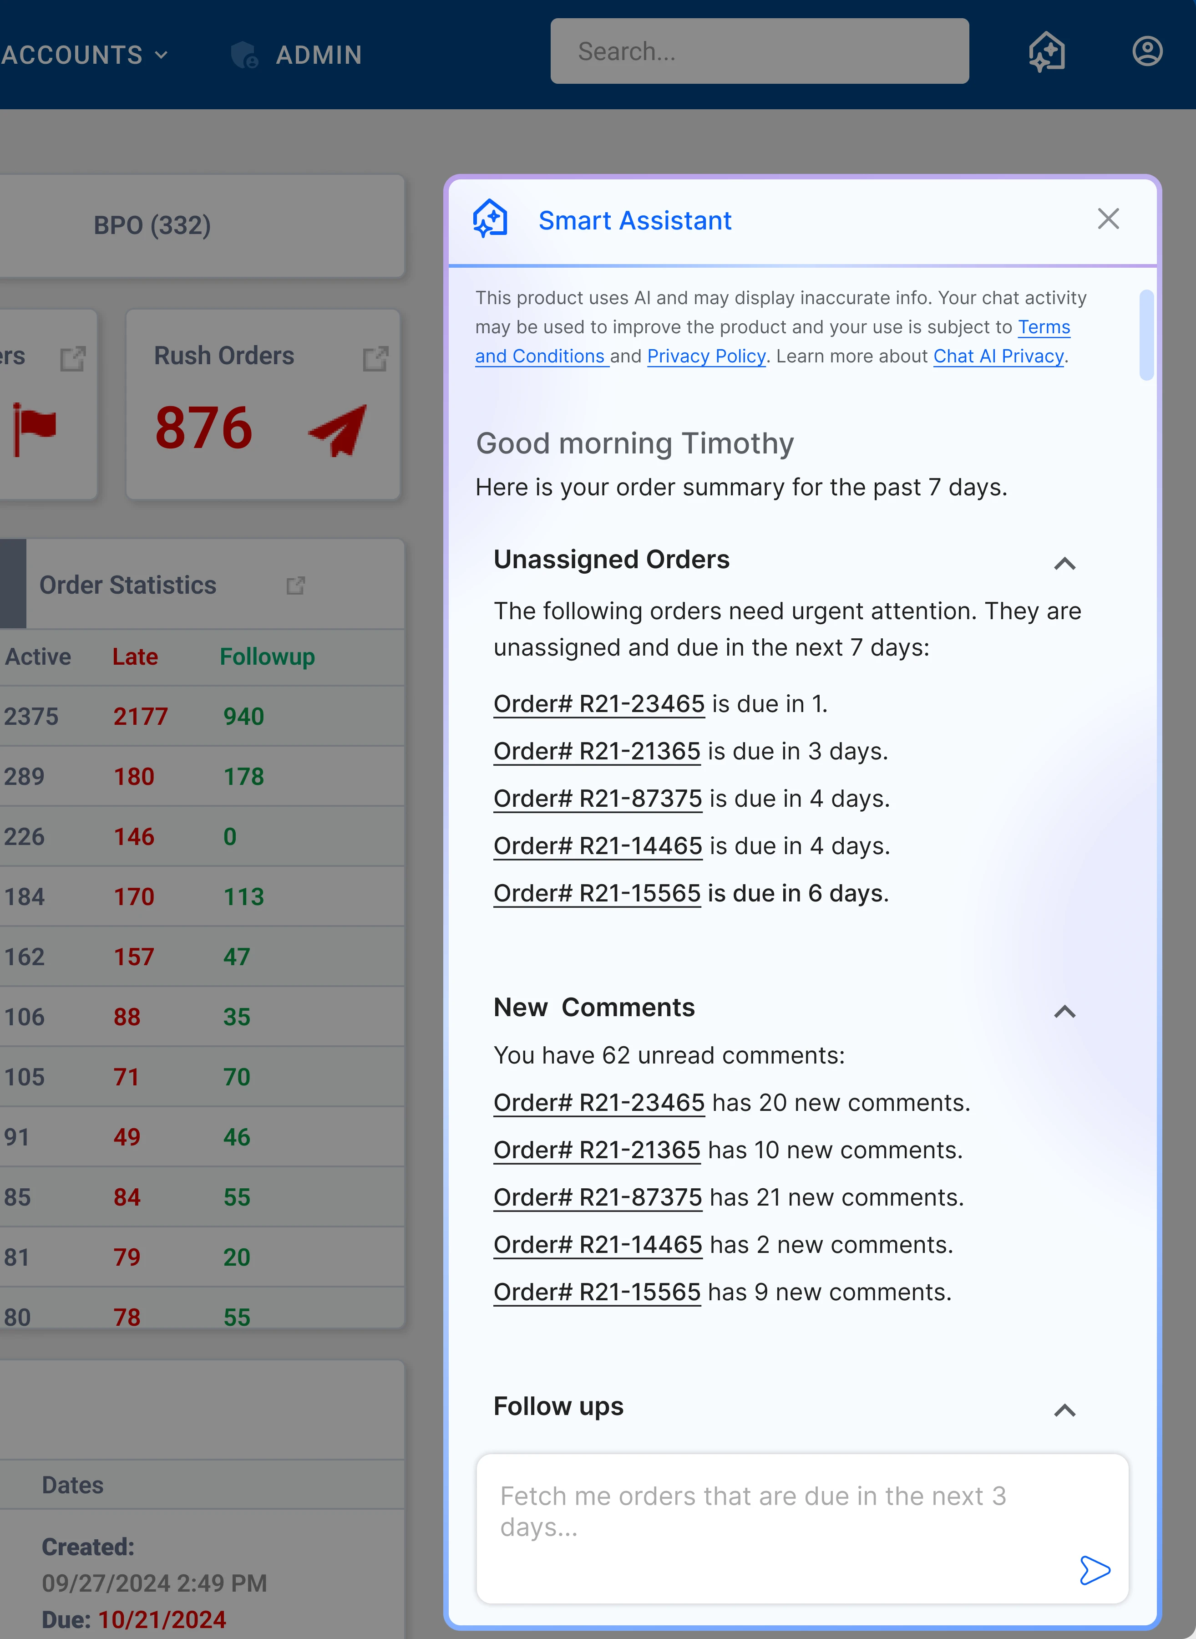This screenshot has width=1196, height=1639.
Task: Close the Smart Assistant panel
Action: [x=1108, y=219]
